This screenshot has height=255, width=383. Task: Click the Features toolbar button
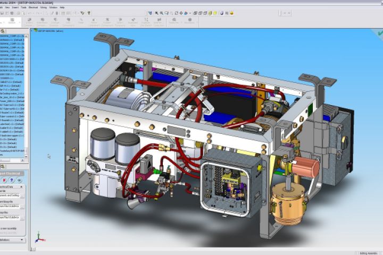[173, 21]
